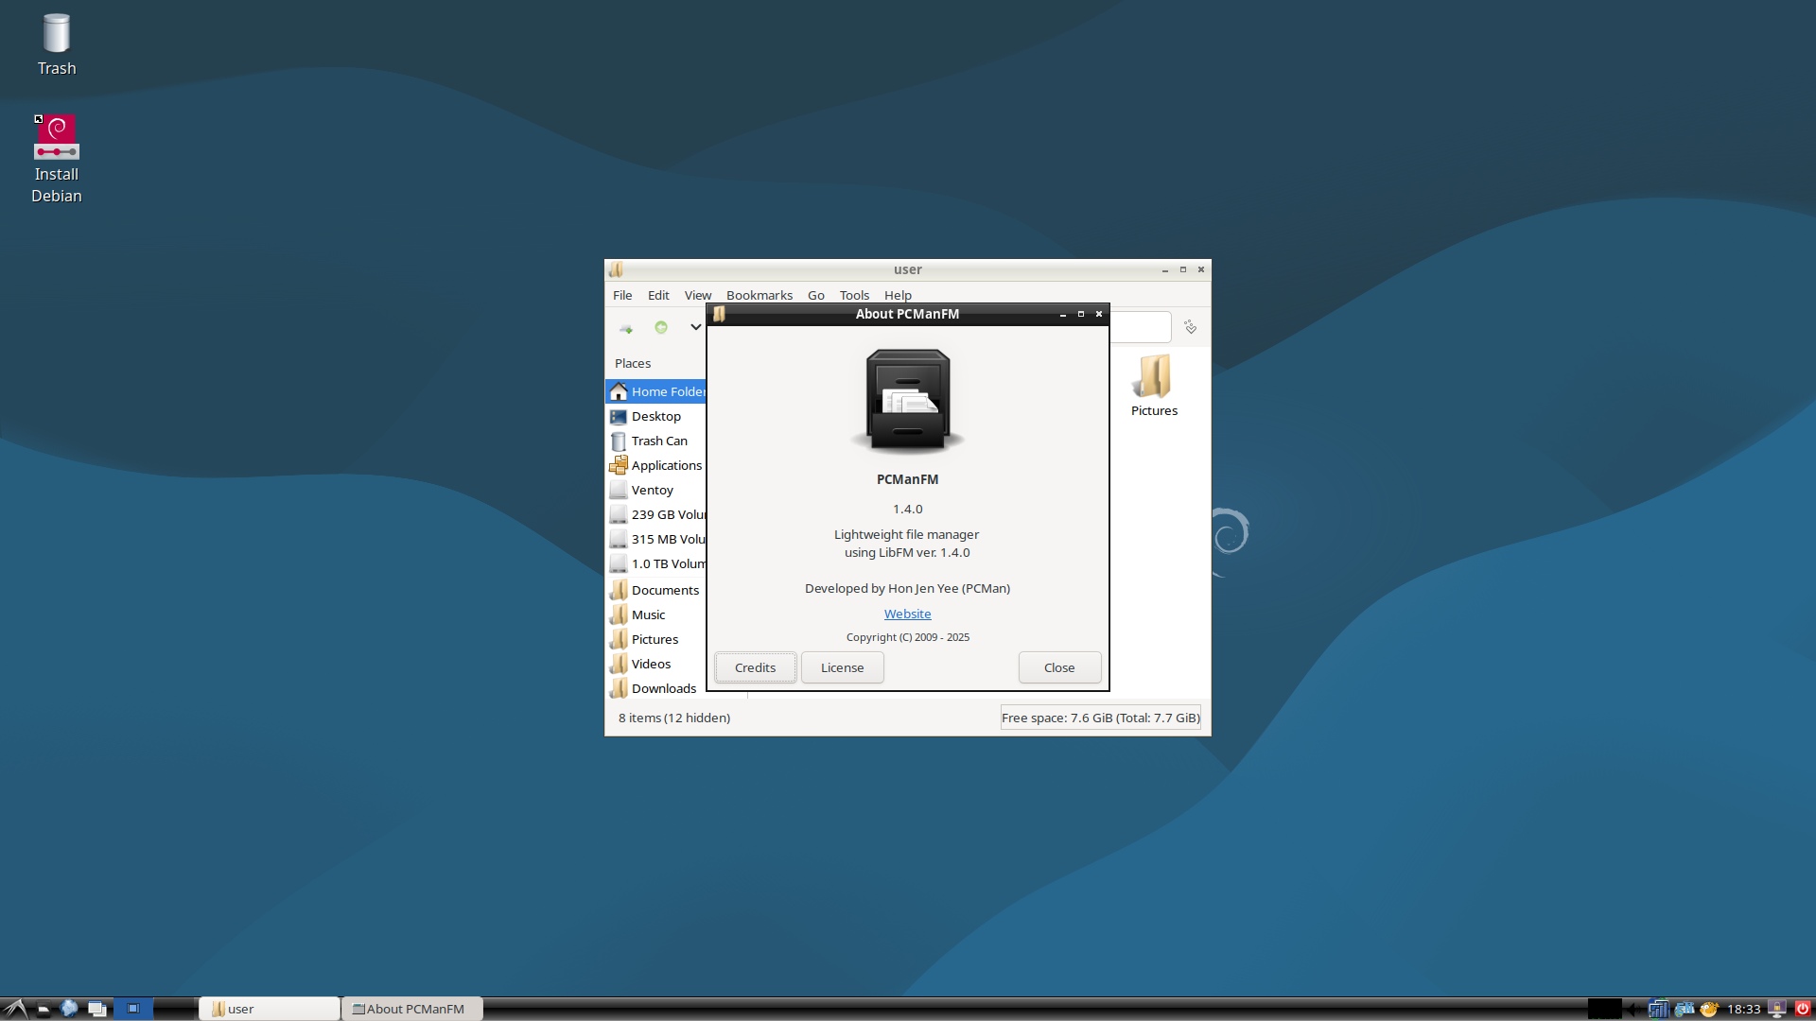The width and height of the screenshot is (1816, 1021).
Task: Click the red power logout icon
Action: coord(1803,1009)
